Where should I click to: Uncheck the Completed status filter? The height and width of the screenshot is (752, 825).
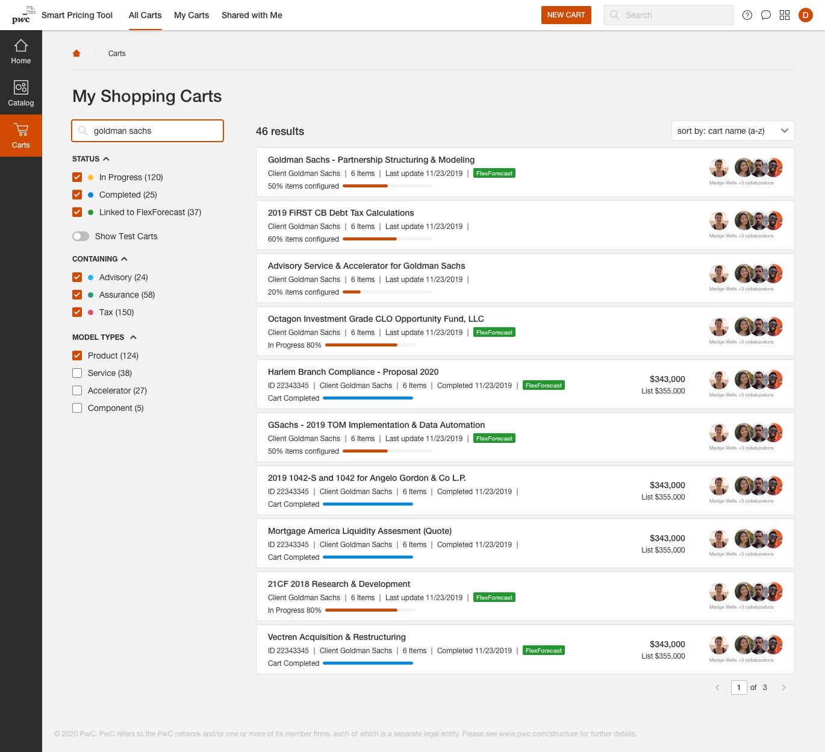click(x=77, y=195)
